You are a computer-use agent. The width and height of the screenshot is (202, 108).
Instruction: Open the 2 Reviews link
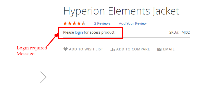(x=102, y=23)
